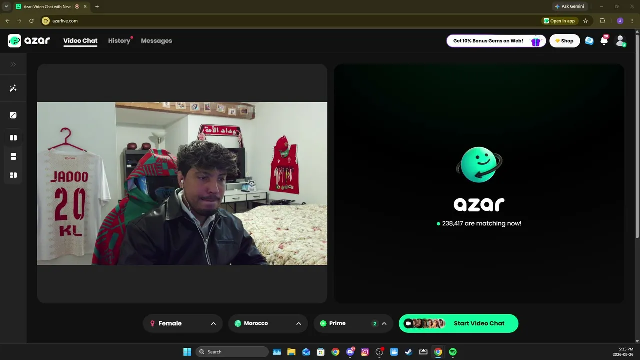Open File Explorer from the taskbar
640x360 pixels.
pyautogui.click(x=291, y=352)
